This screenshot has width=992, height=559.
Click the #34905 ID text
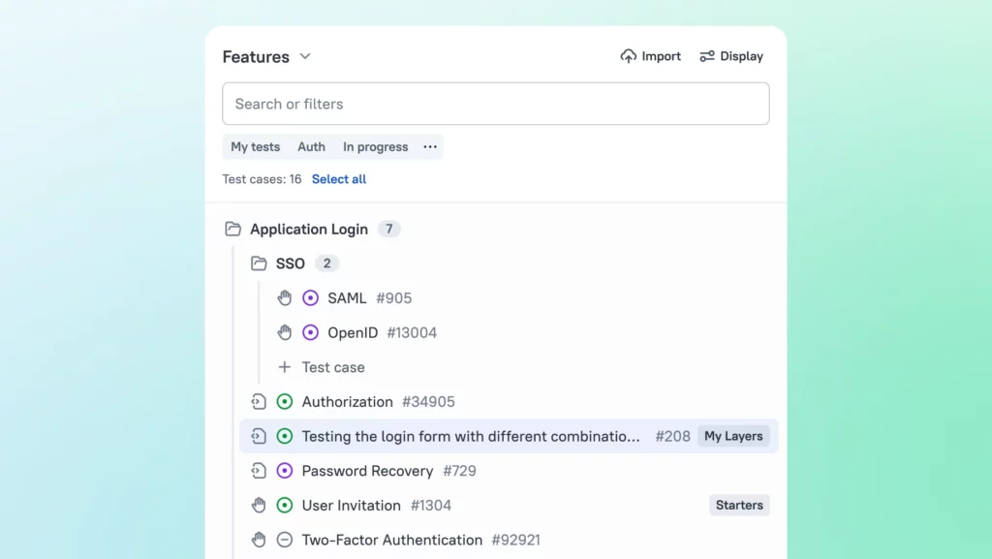tap(428, 401)
